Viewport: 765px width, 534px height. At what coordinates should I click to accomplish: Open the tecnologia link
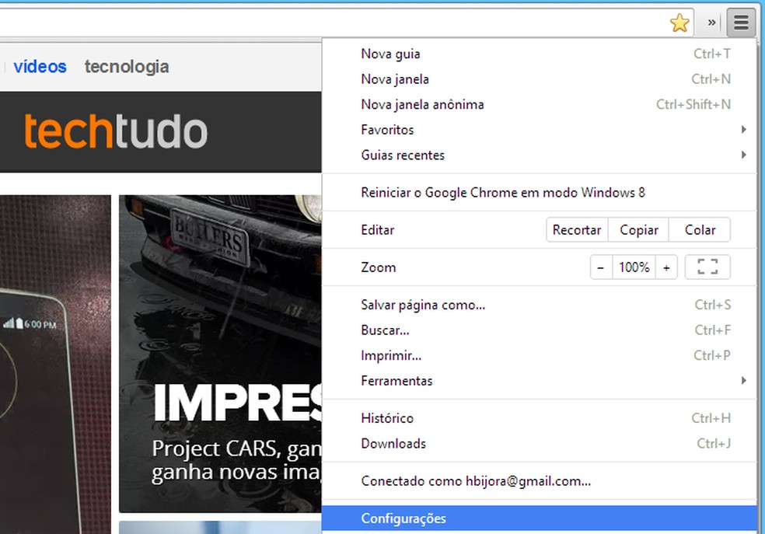(126, 67)
